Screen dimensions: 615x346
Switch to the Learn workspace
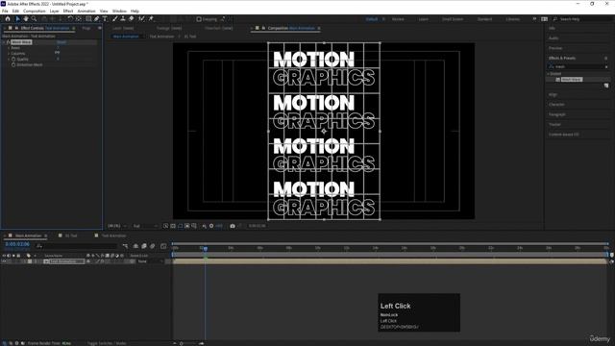423,19
